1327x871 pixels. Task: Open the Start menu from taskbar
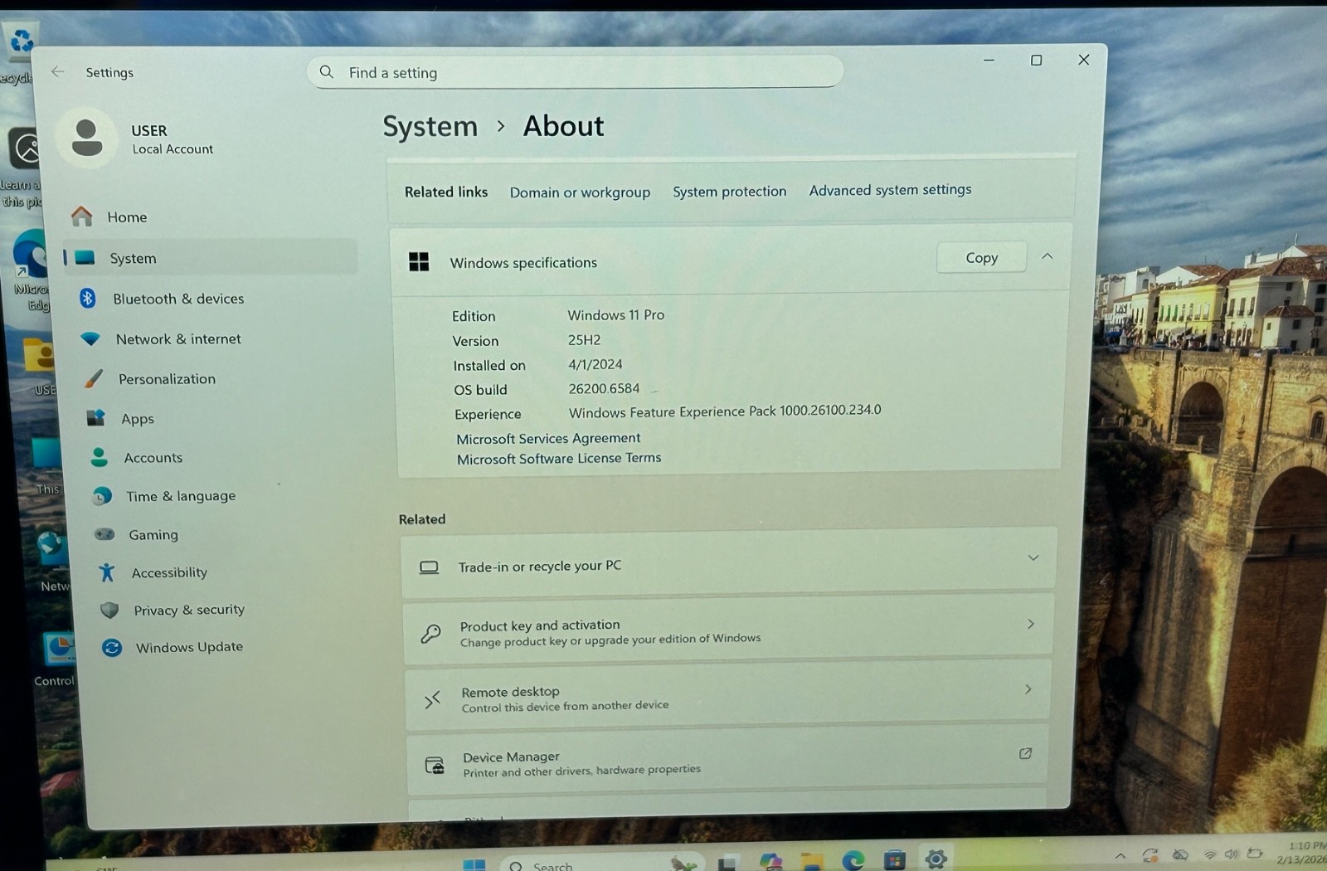(474, 865)
